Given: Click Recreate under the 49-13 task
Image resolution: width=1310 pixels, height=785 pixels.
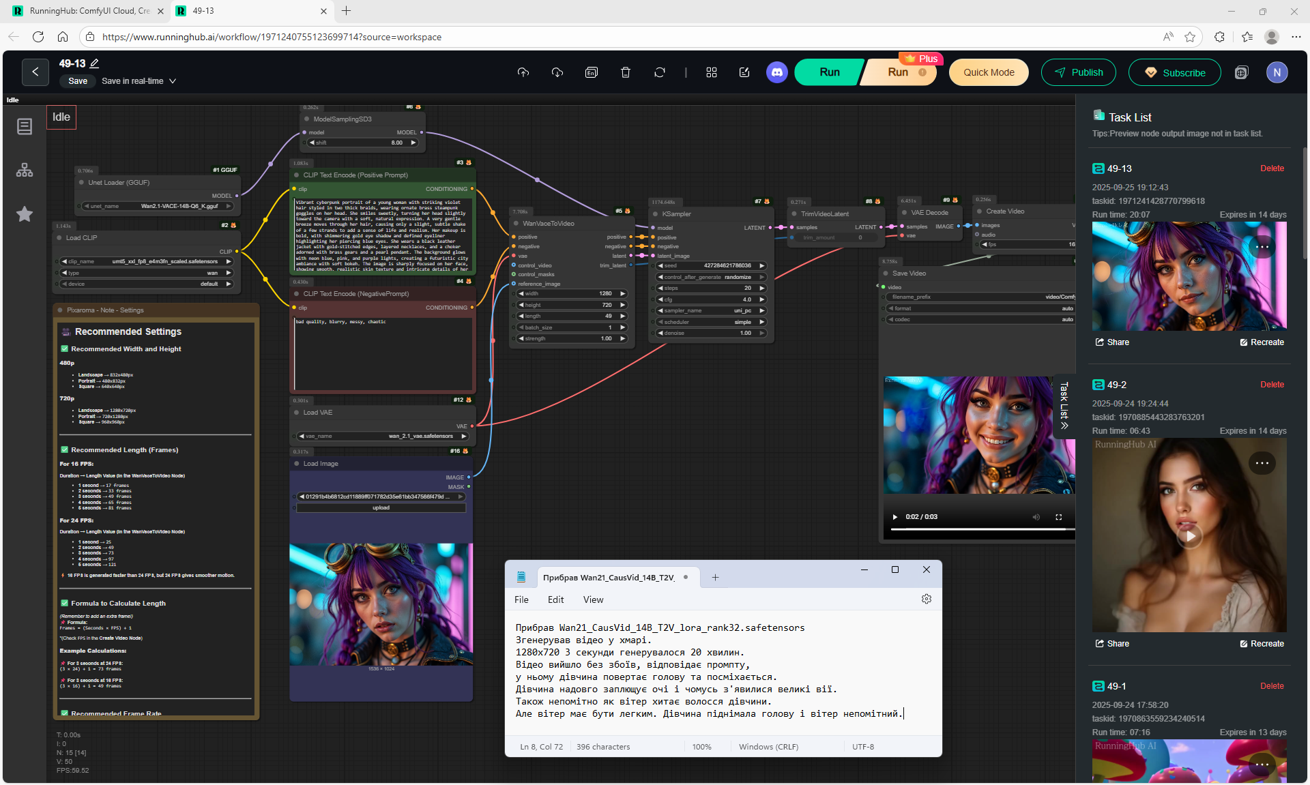Looking at the screenshot, I should 1262,342.
